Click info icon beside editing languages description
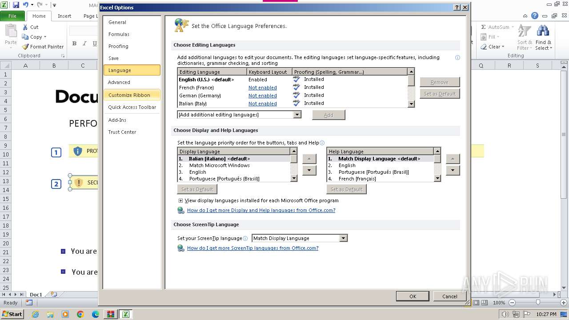 pos(457,57)
